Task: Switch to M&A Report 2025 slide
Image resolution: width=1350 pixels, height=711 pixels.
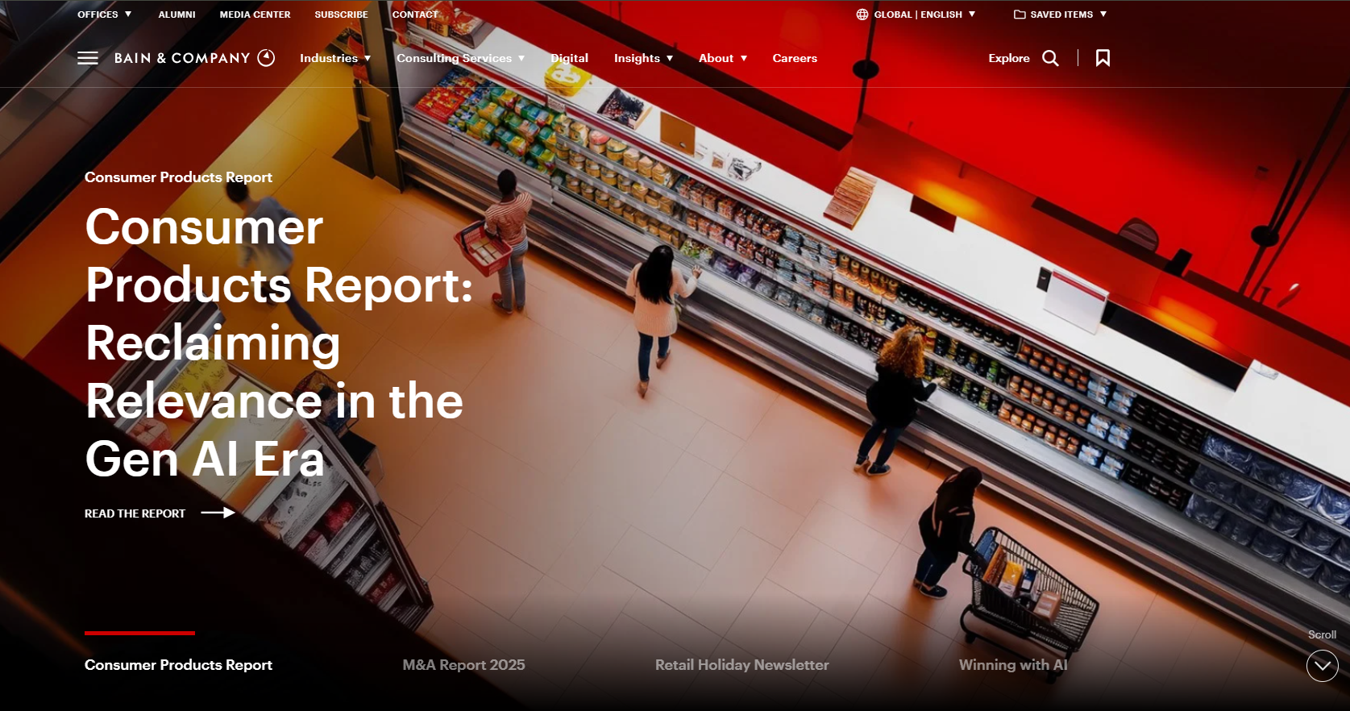Action: (x=463, y=665)
